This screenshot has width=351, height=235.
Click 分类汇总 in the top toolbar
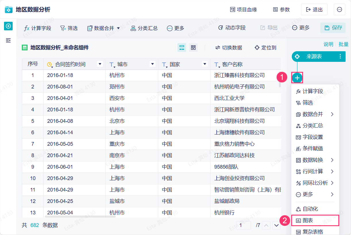pyautogui.click(x=144, y=28)
